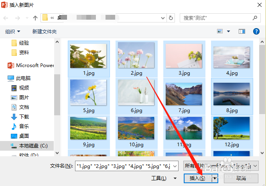Image resolution: width=266 pixels, height=186 pixels.
Task: Open the 视频 library
Action: 20,88
